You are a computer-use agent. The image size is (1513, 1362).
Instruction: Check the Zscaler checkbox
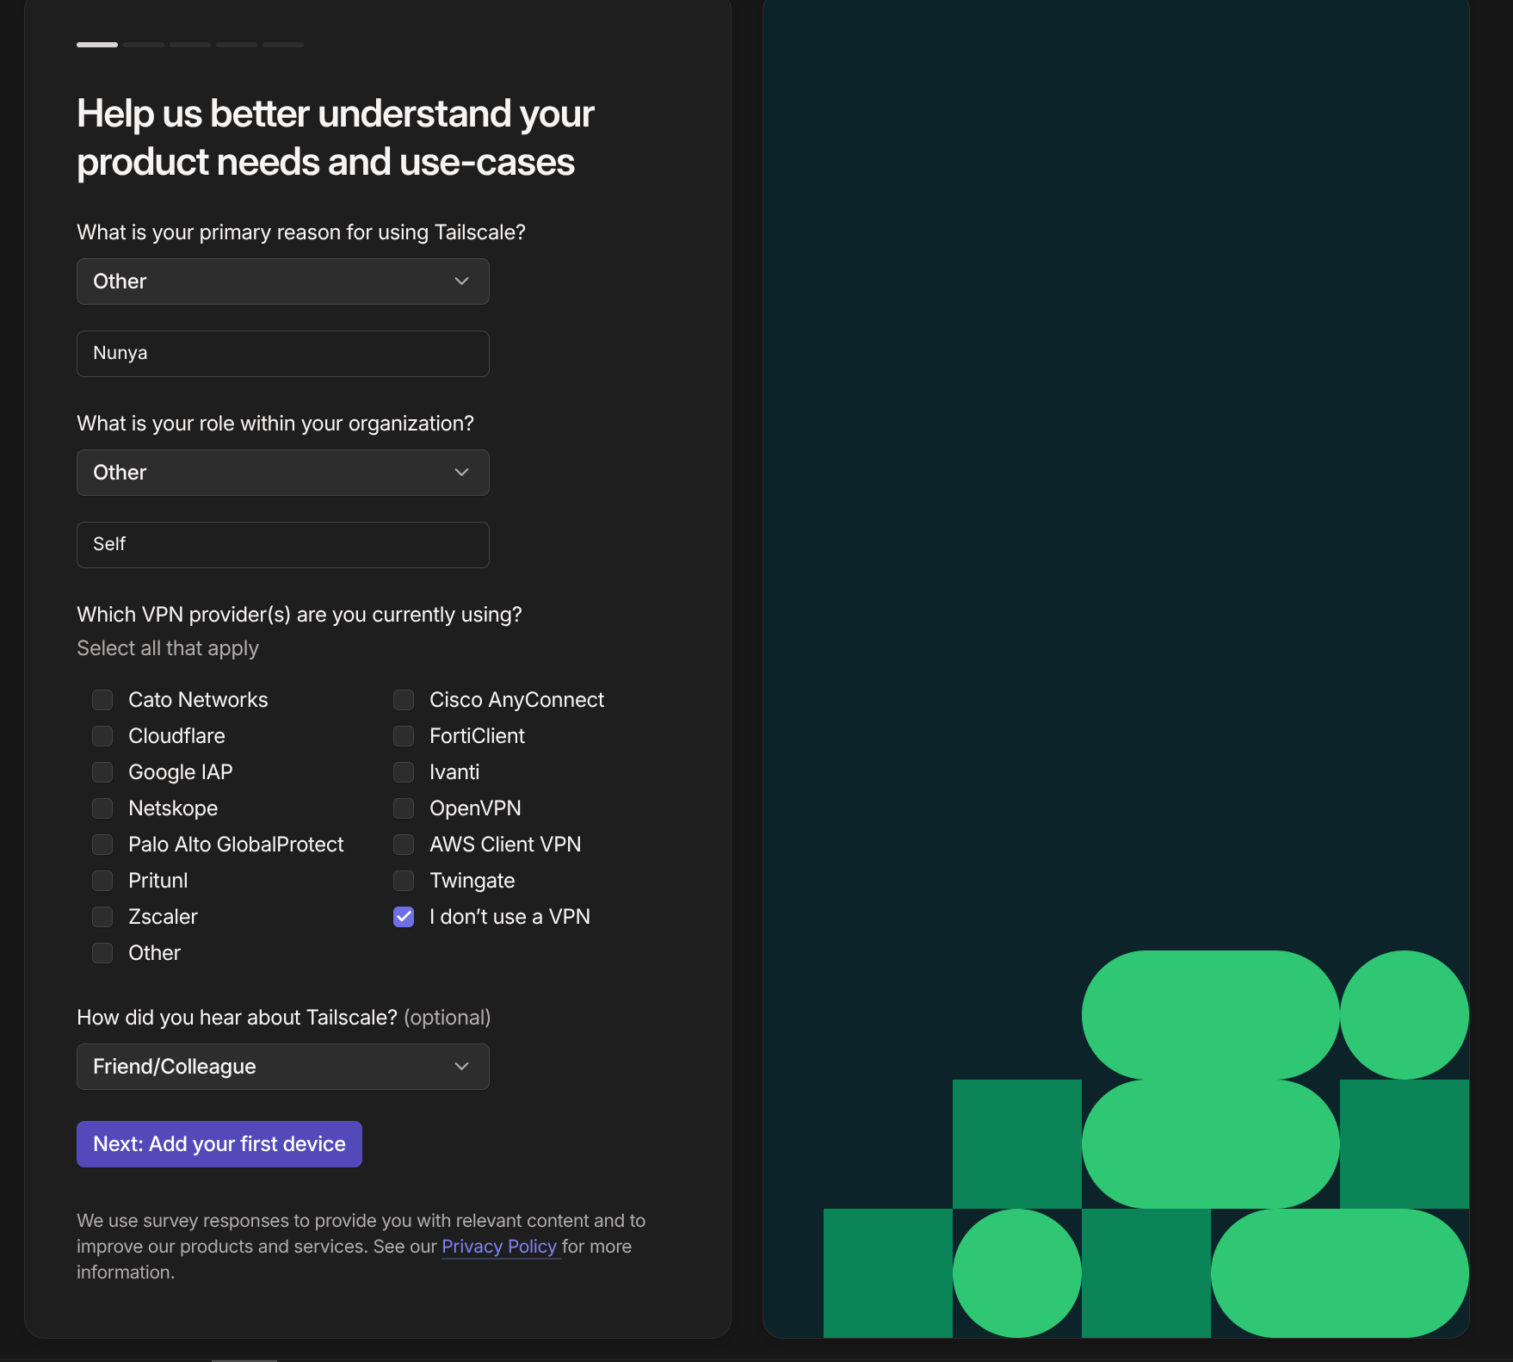coord(102,917)
